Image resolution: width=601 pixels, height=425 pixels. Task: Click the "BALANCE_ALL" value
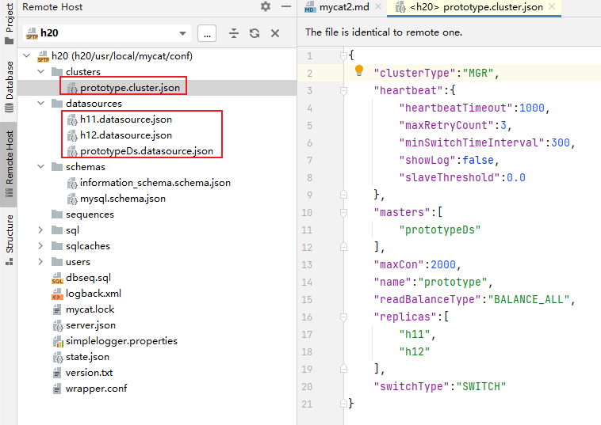[x=529, y=299]
